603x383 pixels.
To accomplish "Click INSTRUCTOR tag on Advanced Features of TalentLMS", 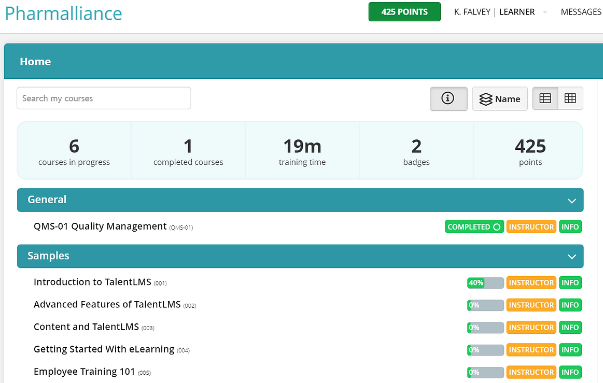I will pos(531,305).
